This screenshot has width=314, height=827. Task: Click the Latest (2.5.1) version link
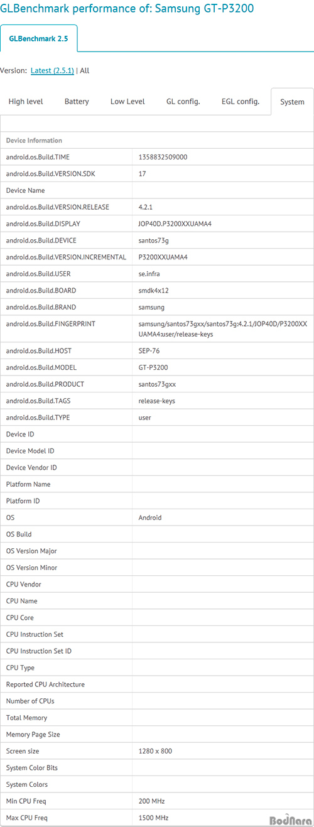click(52, 71)
